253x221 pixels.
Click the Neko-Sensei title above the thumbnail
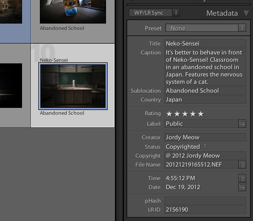[54, 60]
